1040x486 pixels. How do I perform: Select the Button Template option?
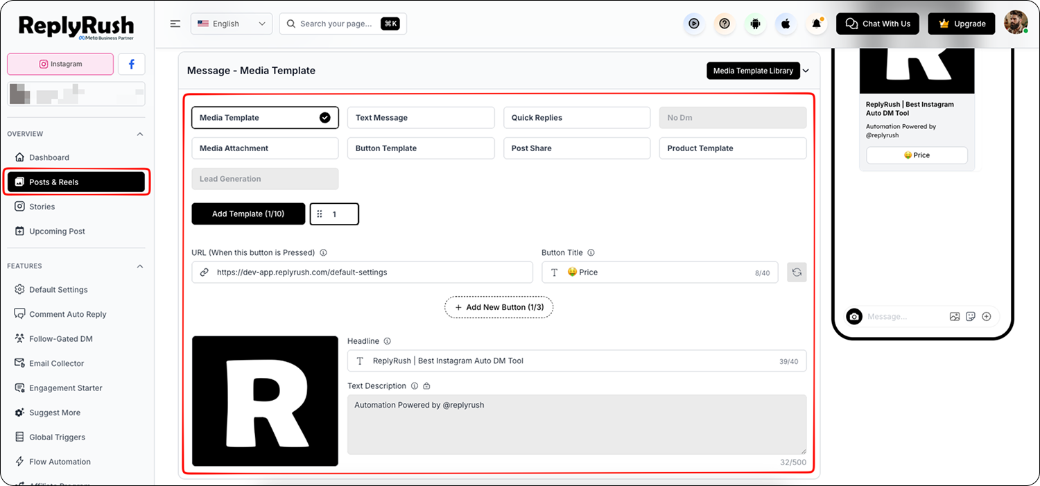(421, 148)
